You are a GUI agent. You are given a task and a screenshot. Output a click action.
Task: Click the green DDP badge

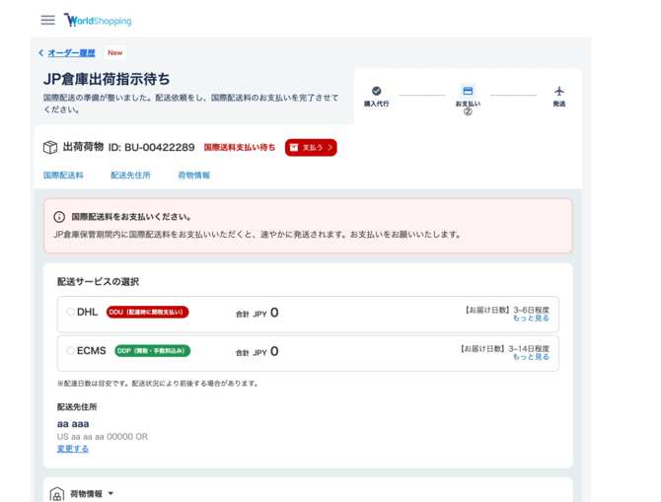152,351
